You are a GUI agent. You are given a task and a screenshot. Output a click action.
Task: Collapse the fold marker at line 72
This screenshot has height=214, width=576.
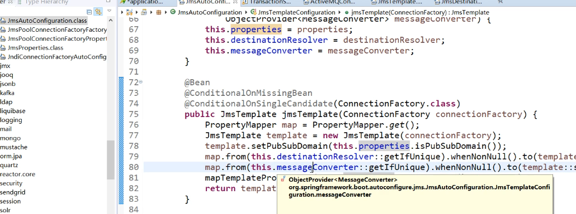pos(141,82)
